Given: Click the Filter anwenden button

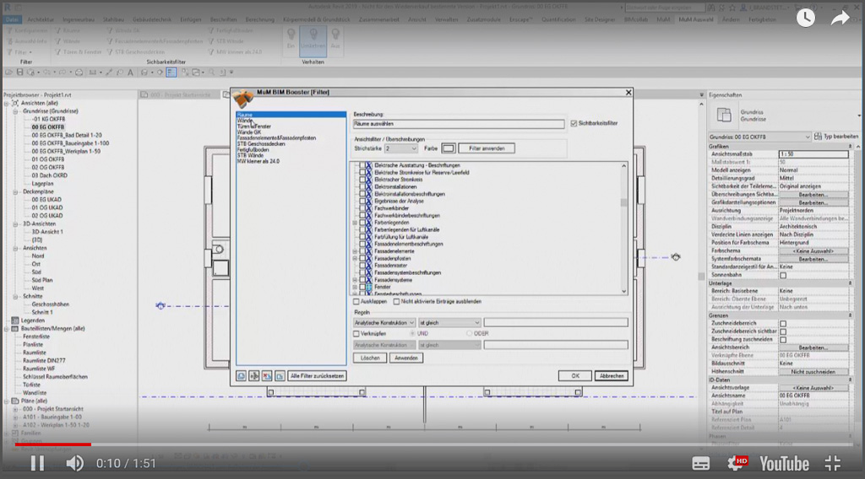Looking at the screenshot, I should [x=486, y=148].
